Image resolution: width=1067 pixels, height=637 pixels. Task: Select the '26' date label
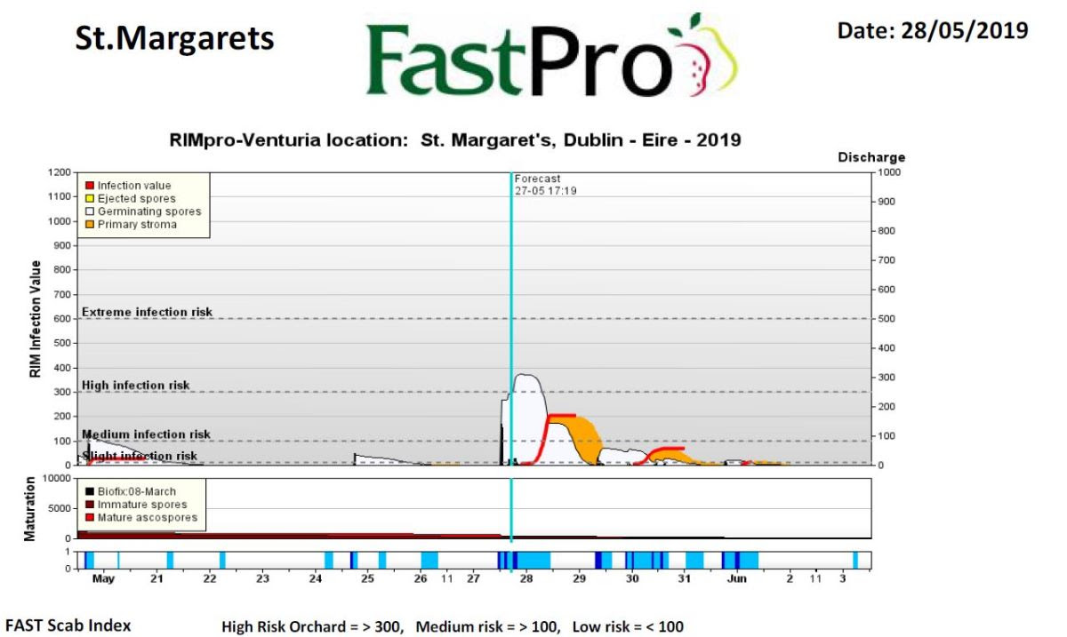(x=421, y=579)
